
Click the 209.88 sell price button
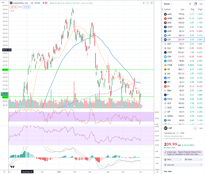click(x=13, y=7)
